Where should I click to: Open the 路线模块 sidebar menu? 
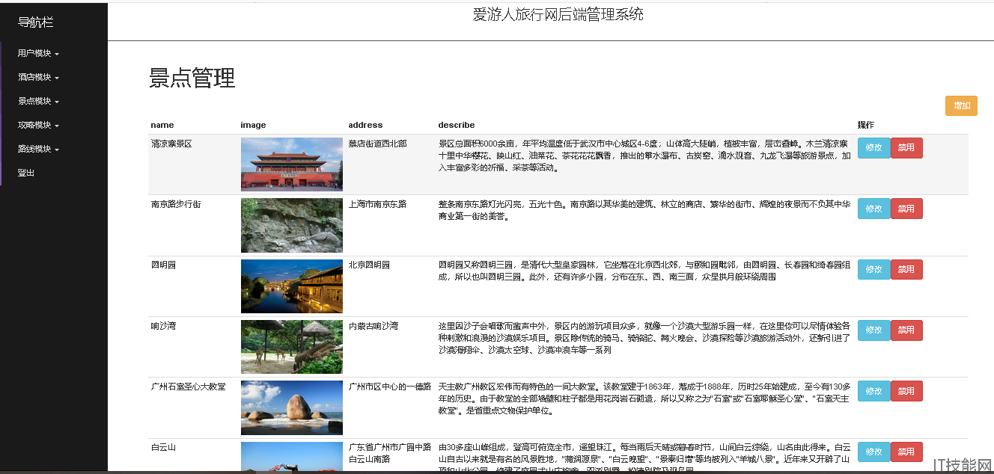click(38, 150)
